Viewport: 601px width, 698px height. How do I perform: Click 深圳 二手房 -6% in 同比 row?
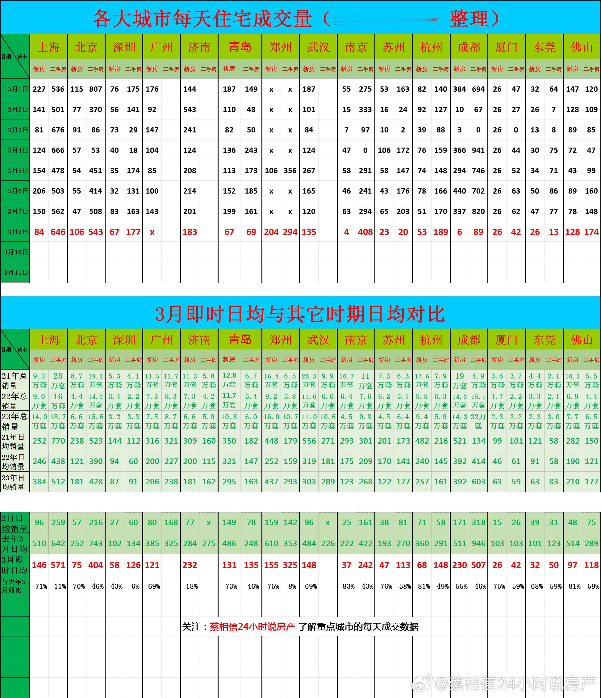[133, 586]
